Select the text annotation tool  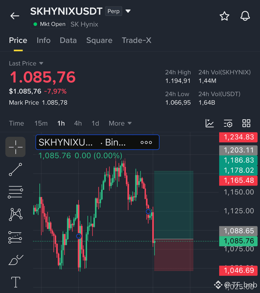(x=16, y=282)
